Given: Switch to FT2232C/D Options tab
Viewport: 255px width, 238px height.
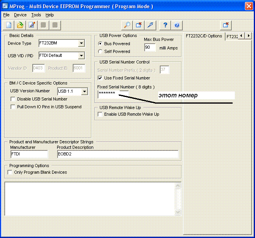Looking at the screenshot, I should click(204, 36).
